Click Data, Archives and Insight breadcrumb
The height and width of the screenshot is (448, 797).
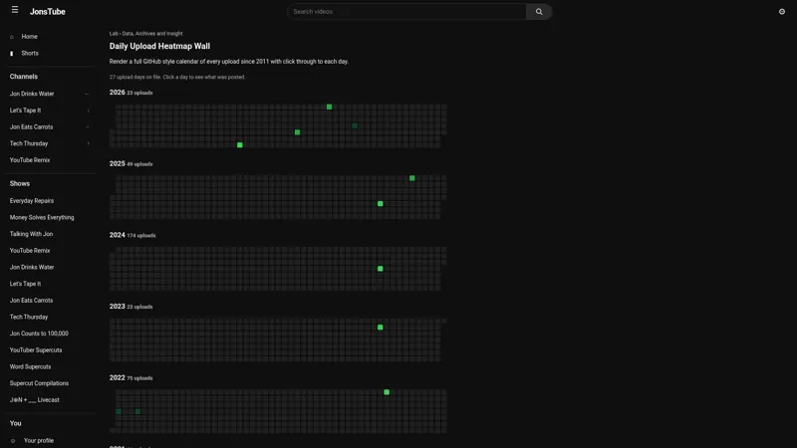[x=152, y=34]
